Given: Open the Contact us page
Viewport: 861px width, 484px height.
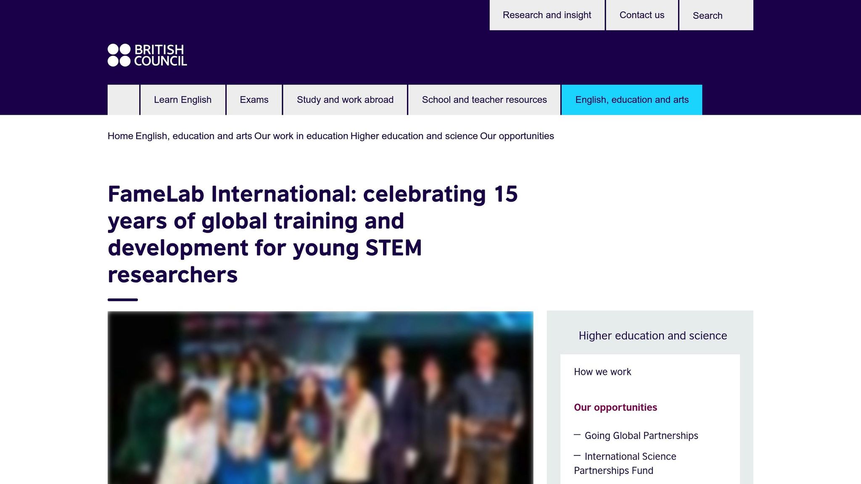Looking at the screenshot, I should 642,15.
